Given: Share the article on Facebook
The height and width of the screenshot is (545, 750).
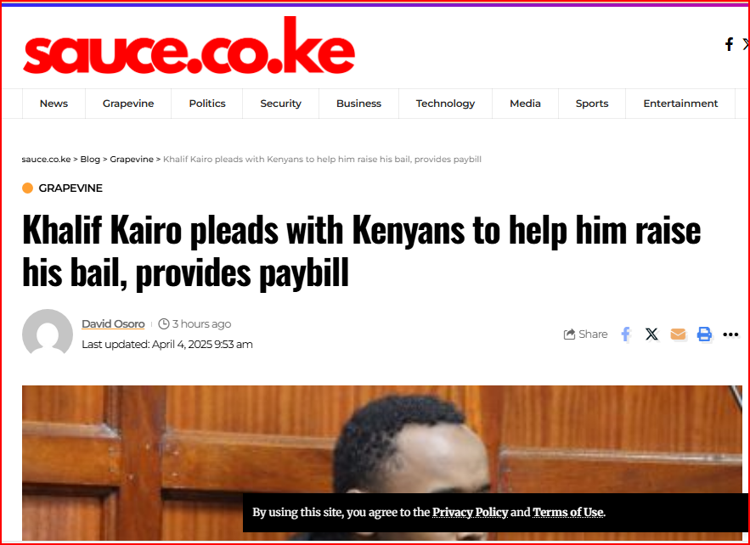Looking at the screenshot, I should [626, 334].
